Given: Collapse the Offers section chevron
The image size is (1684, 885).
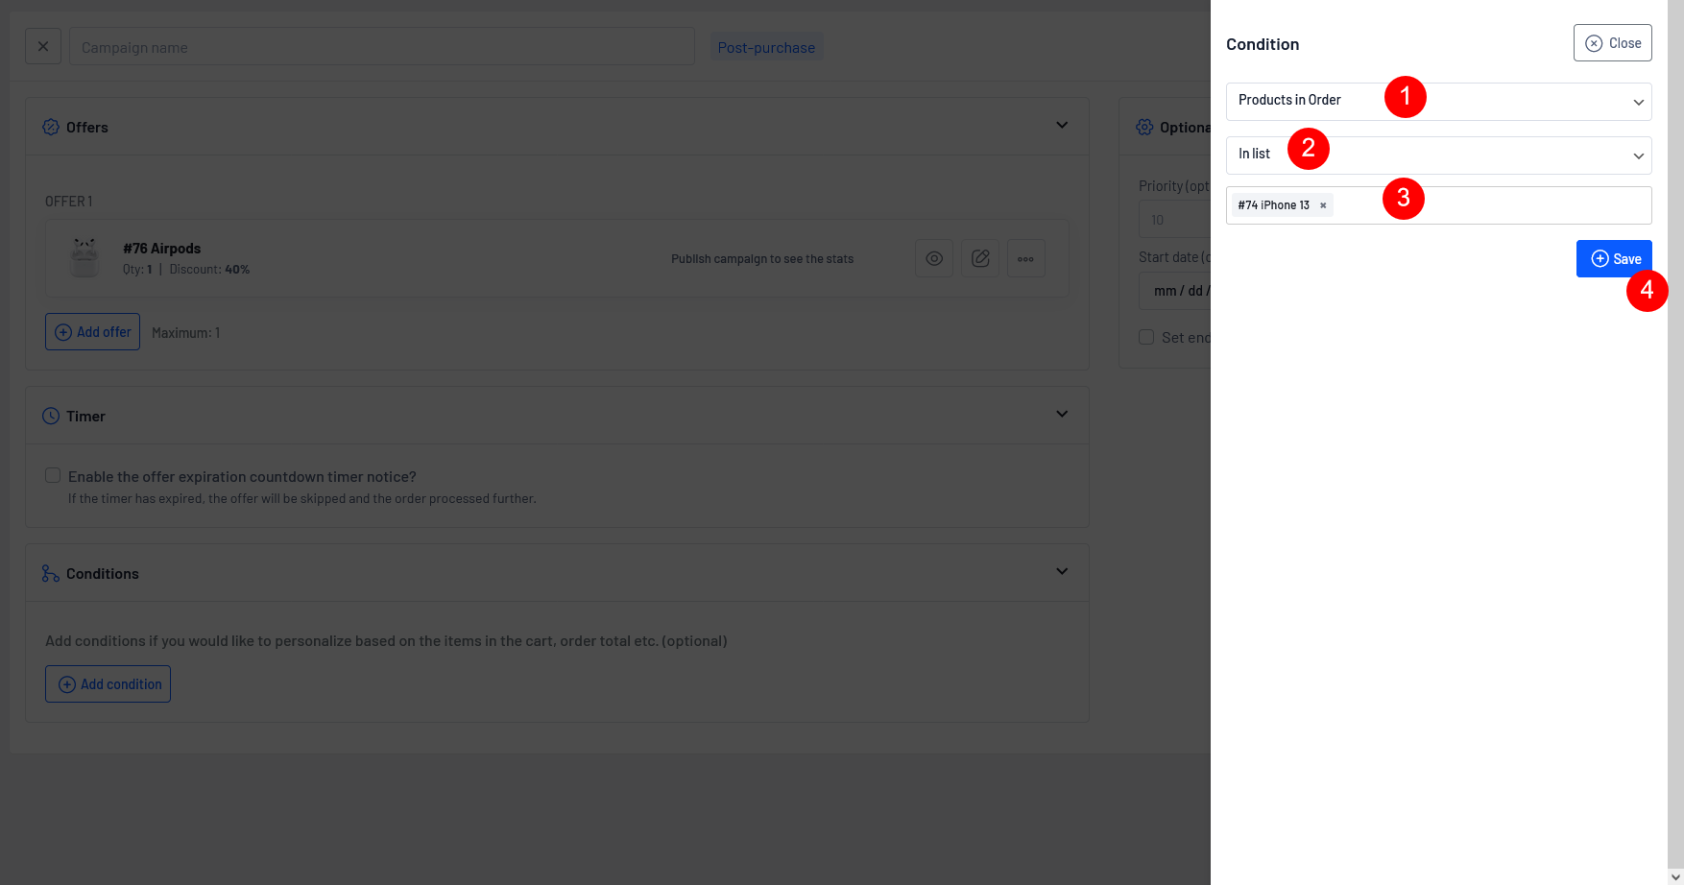Looking at the screenshot, I should point(1062,125).
